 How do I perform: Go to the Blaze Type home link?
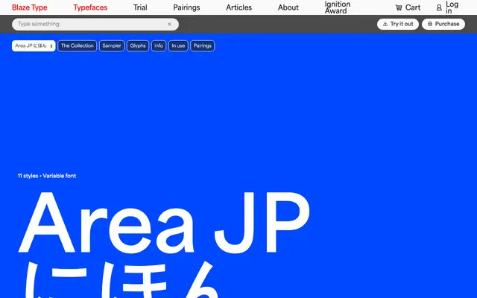30,7
